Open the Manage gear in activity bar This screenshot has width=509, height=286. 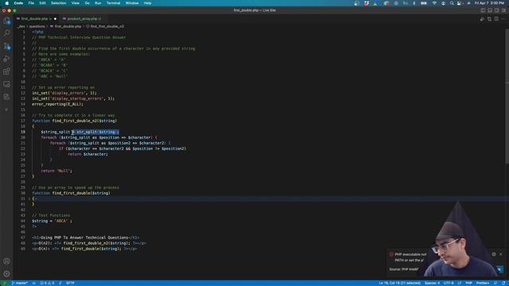point(6,274)
